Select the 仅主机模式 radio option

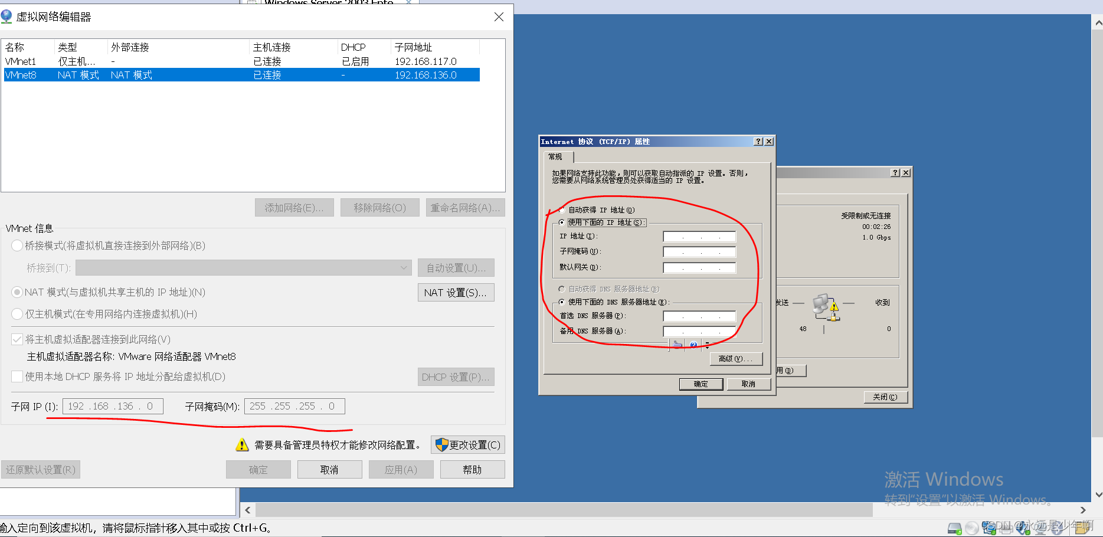tap(17, 314)
